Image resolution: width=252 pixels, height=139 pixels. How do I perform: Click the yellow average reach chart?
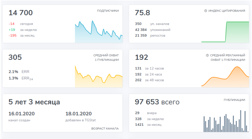click(98, 76)
